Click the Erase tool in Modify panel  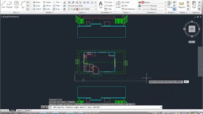tap(64, 2)
